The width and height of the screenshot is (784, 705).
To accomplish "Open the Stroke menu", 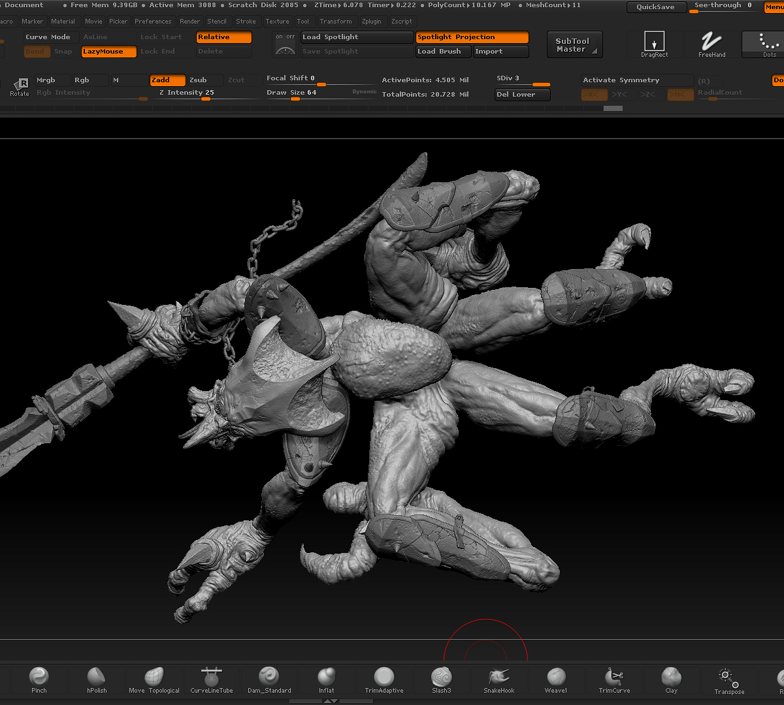I will point(246,22).
